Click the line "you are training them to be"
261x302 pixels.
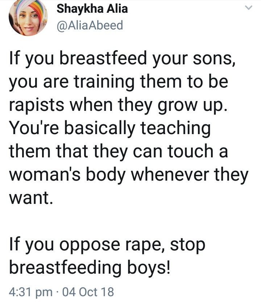tap(118, 82)
